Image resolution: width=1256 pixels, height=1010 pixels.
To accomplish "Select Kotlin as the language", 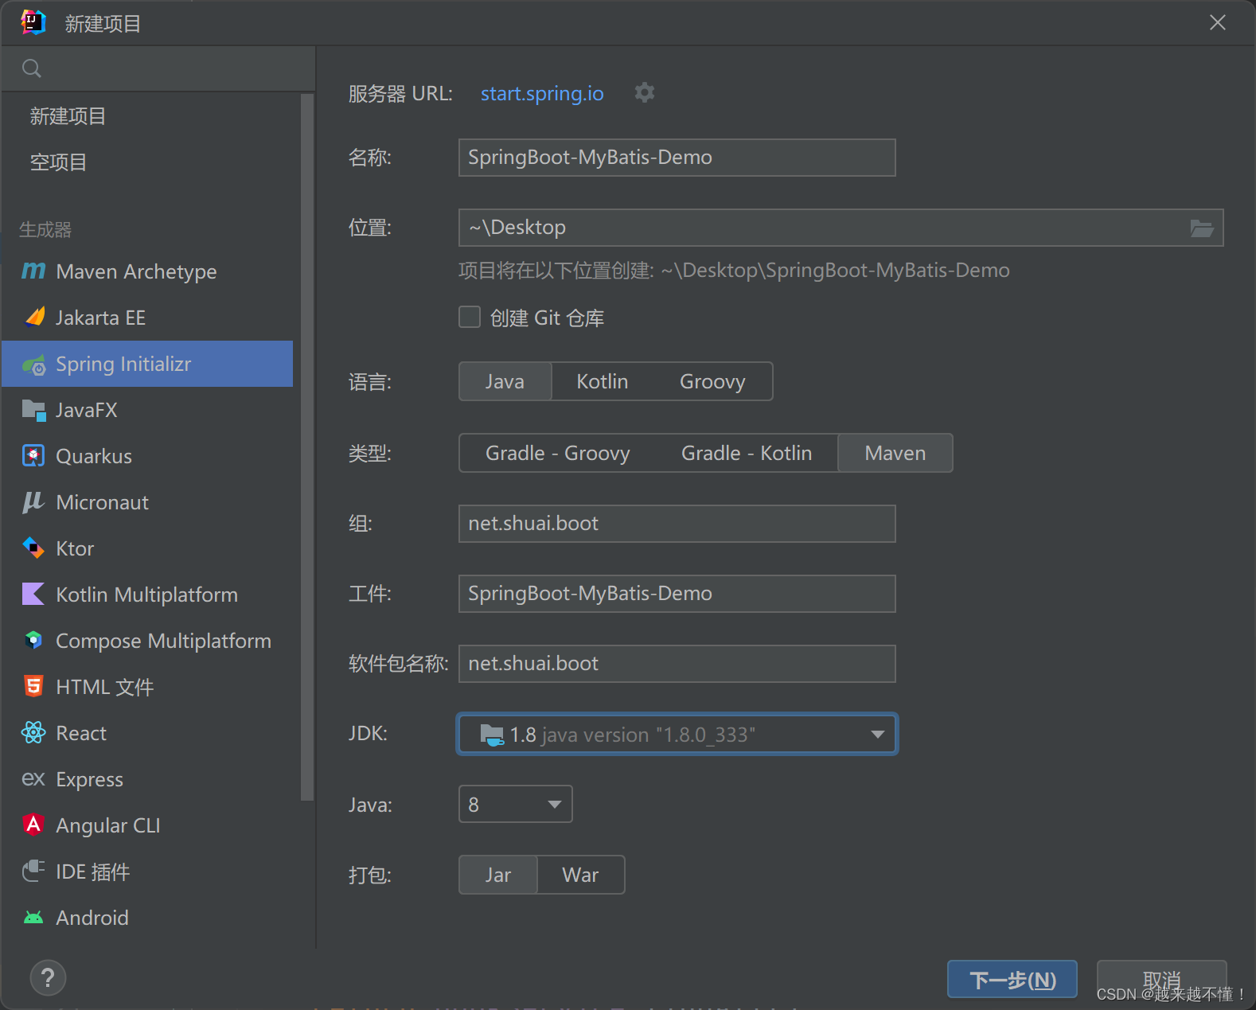I will point(603,381).
